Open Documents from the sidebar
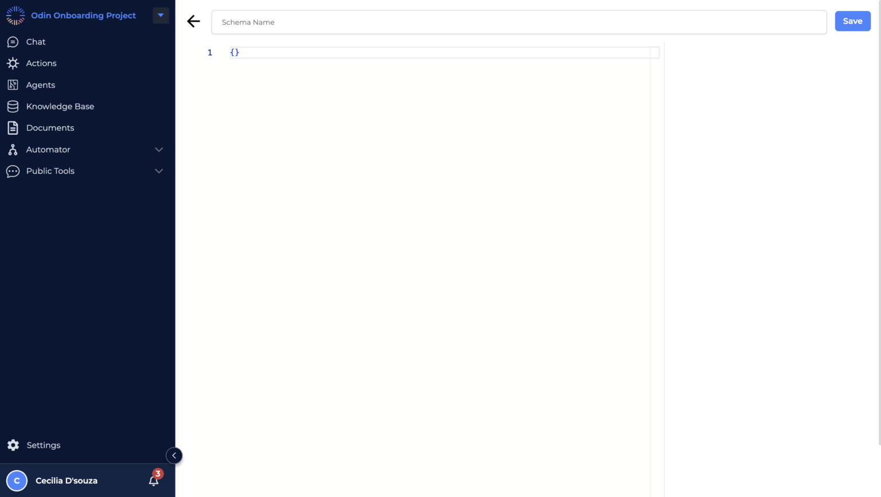The width and height of the screenshot is (881, 497). 50,128
